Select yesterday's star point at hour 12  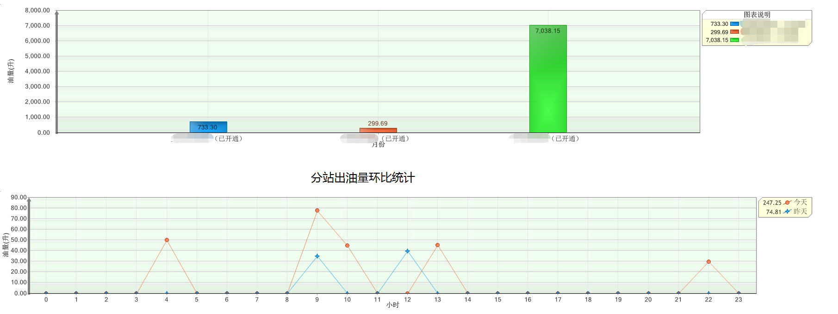coord(407,251)
